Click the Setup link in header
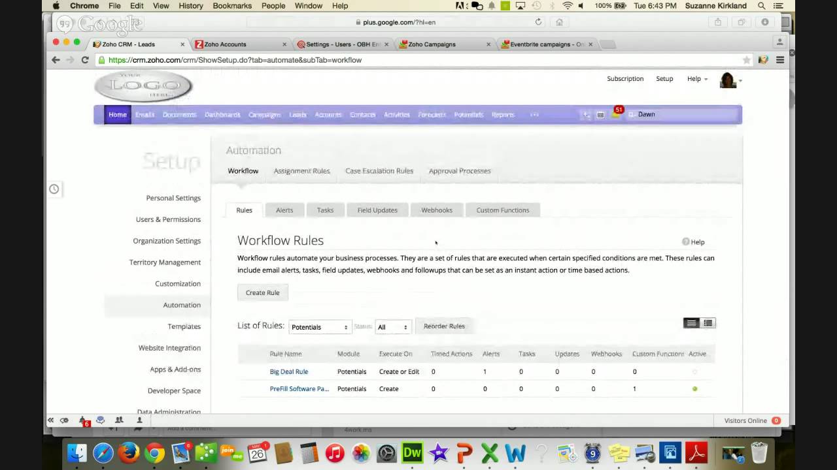 click(x=664, y=78)
